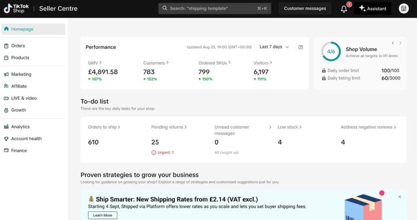Open Orders in the sidebar menu
Viewport: 417px width, 220px height.
18,46
